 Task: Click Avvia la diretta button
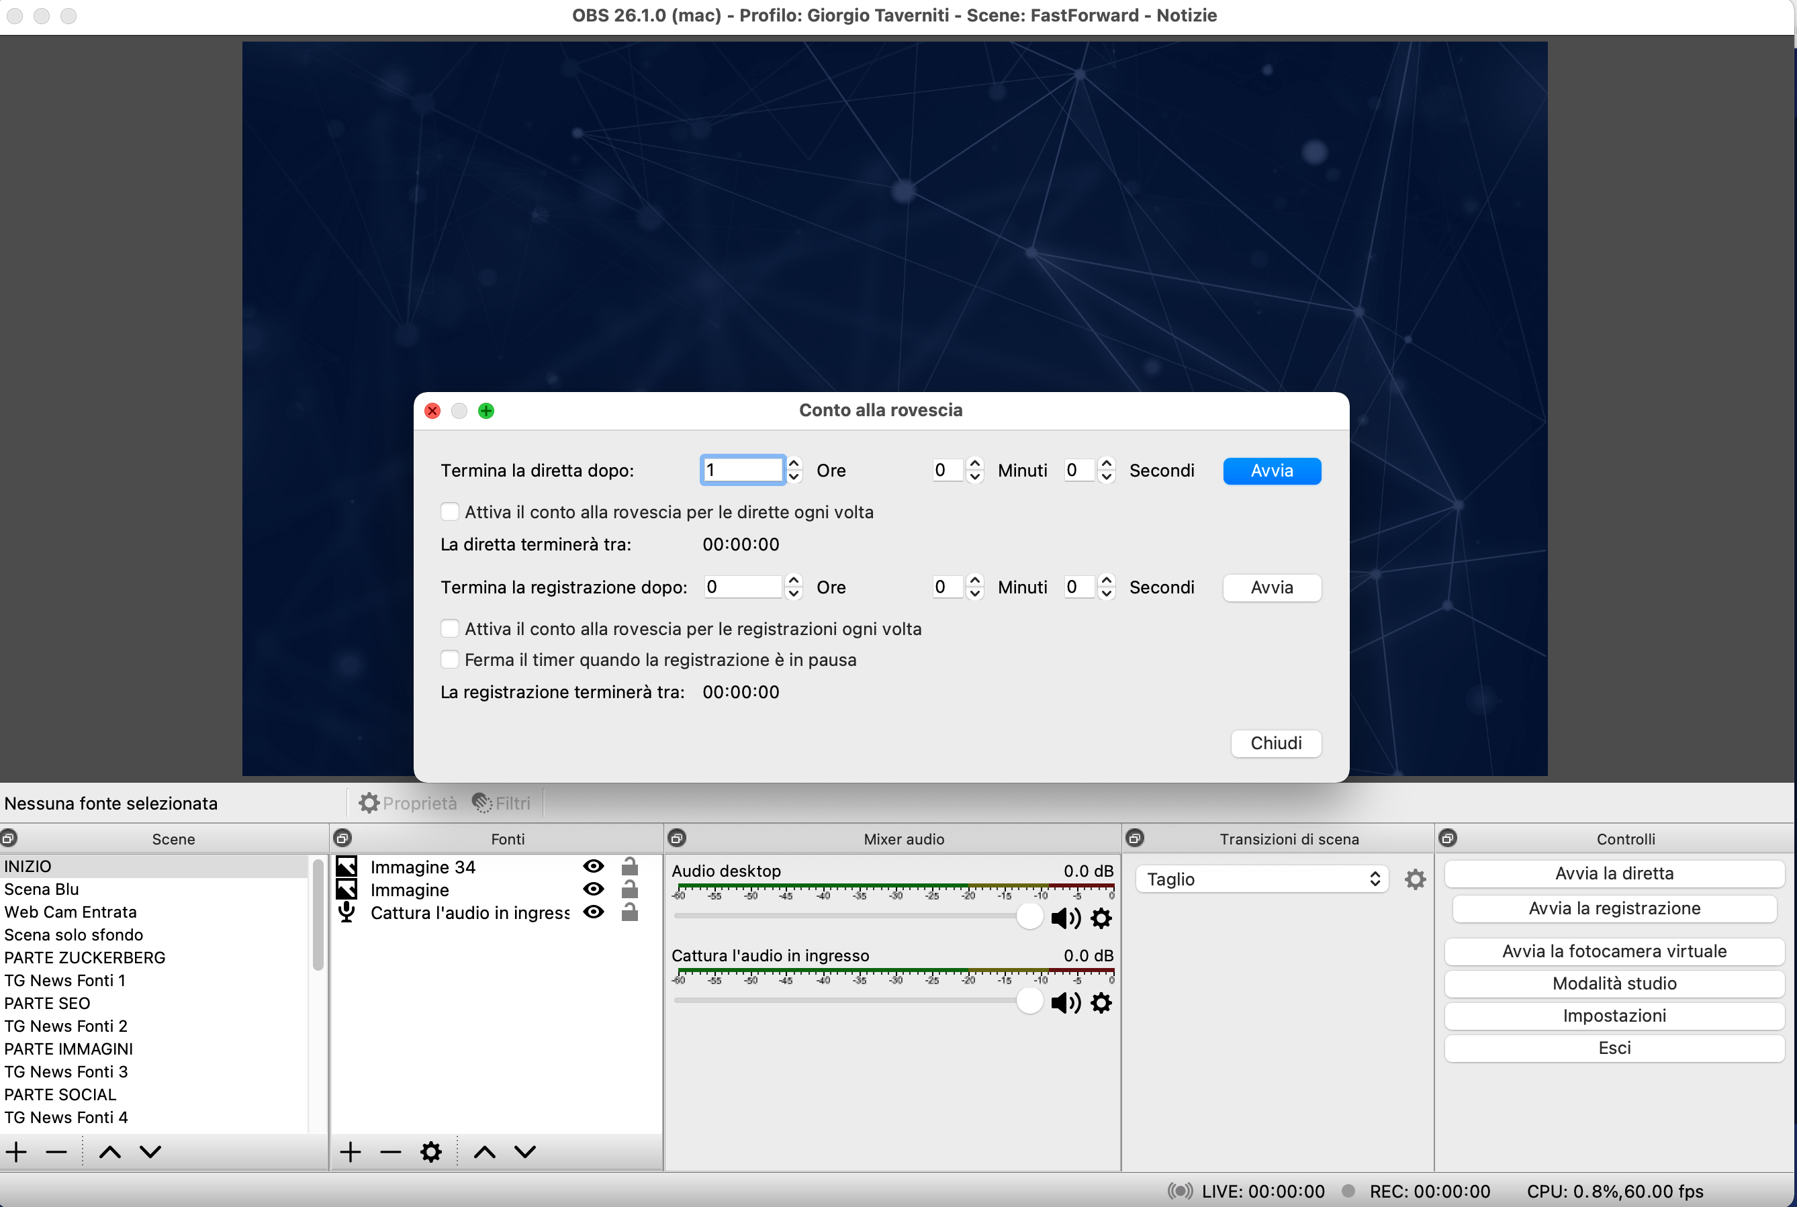[x=1614, y=873]
